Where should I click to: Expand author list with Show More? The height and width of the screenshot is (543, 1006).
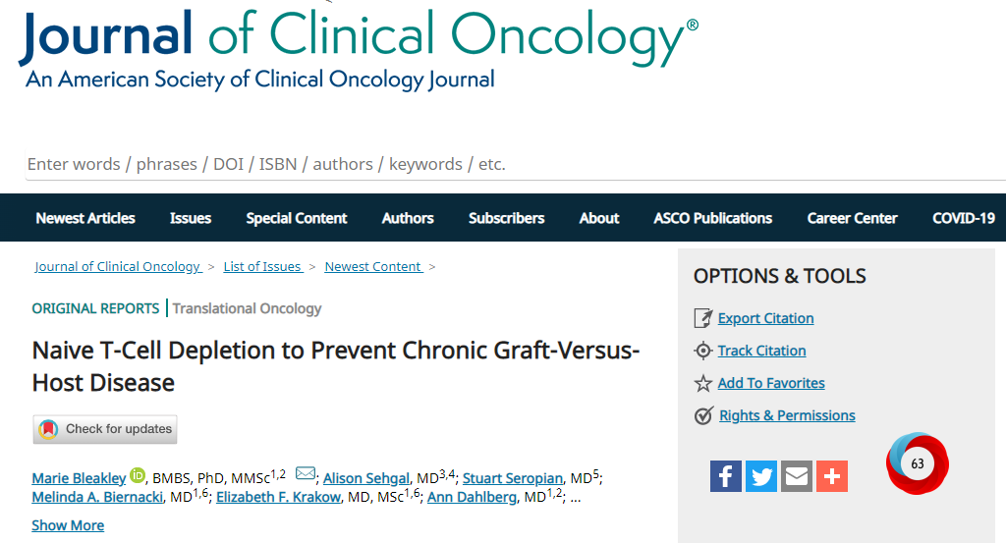pos(68,525)
